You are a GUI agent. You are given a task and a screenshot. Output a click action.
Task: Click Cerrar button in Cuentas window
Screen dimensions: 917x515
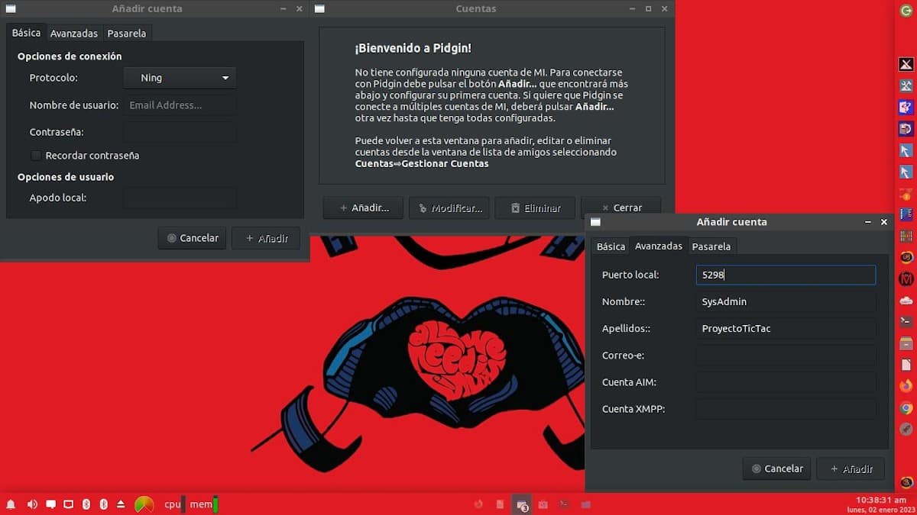[621, 207]
